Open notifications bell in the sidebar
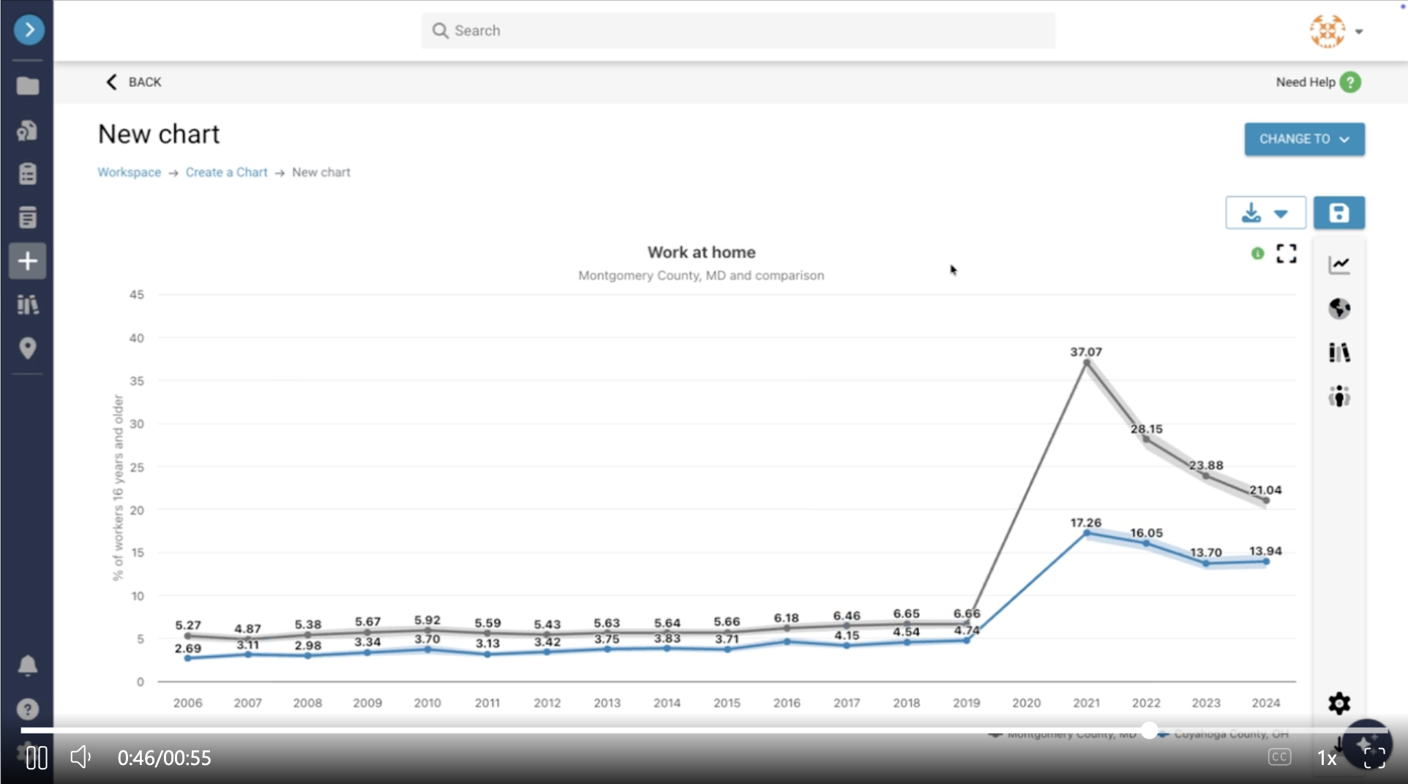Image resolution: width=1408 pixels, height=784 pixels. (28, 666)
